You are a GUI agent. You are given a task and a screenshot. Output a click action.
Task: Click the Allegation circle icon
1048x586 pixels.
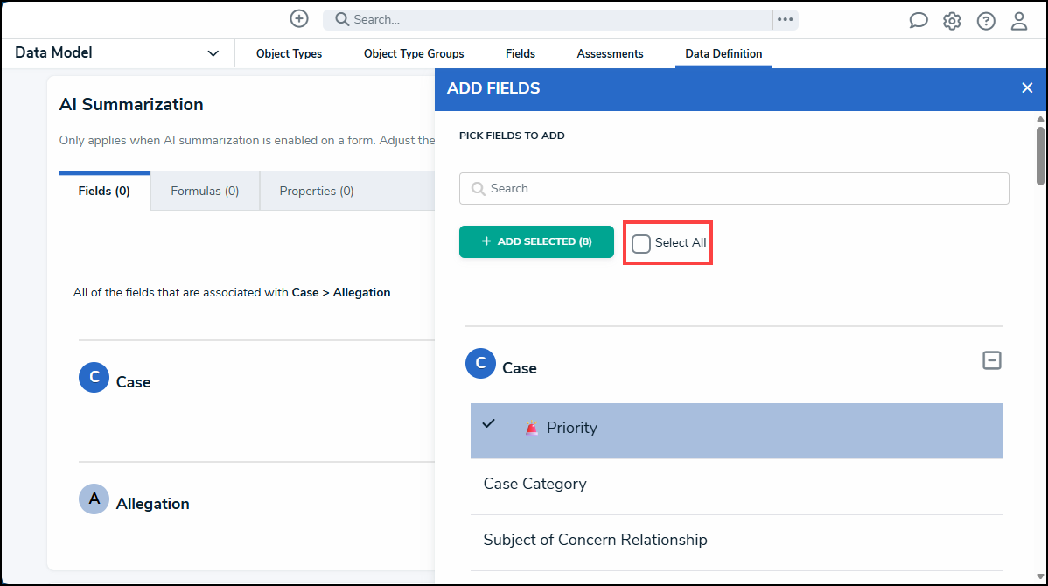[94, 499]
